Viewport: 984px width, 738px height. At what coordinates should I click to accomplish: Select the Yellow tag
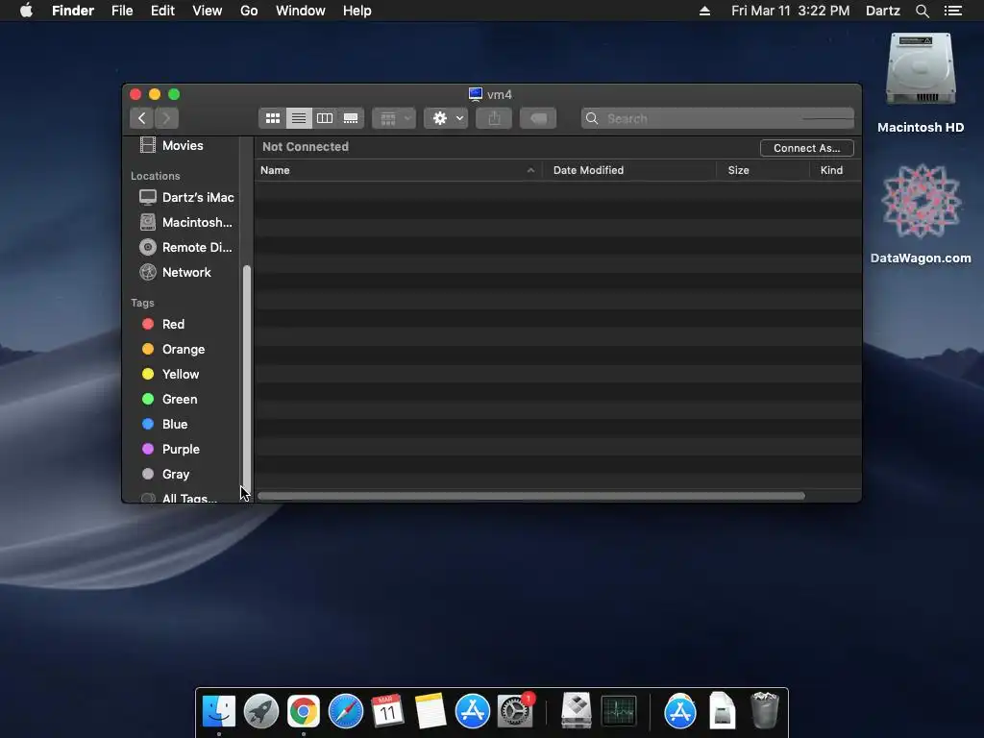pyautogui.click(x=182, y=374)
